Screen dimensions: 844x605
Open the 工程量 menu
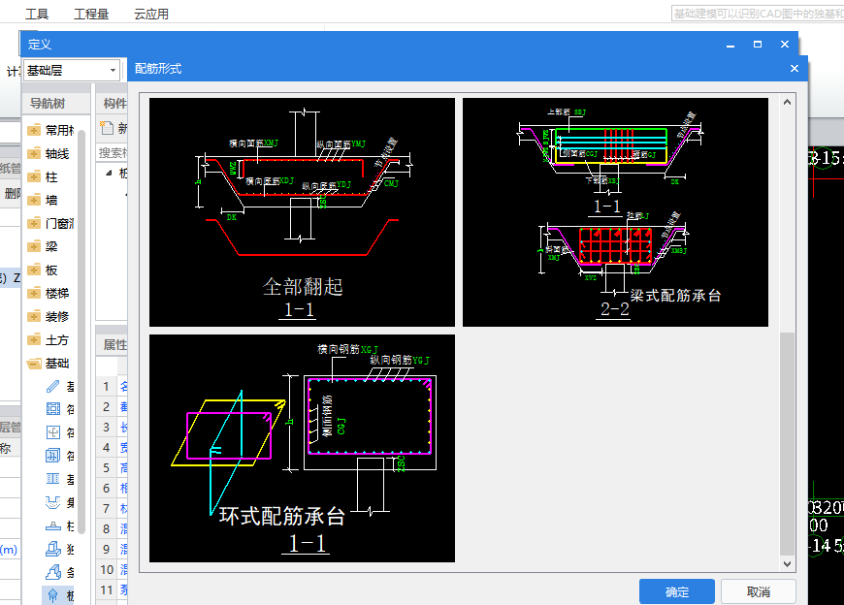pyautogui.click(x=91, y=14)
